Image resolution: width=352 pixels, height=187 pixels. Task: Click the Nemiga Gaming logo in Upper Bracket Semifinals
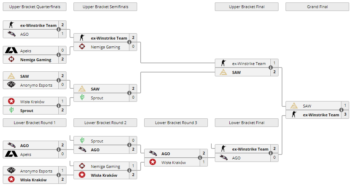(x=82, y=47)
